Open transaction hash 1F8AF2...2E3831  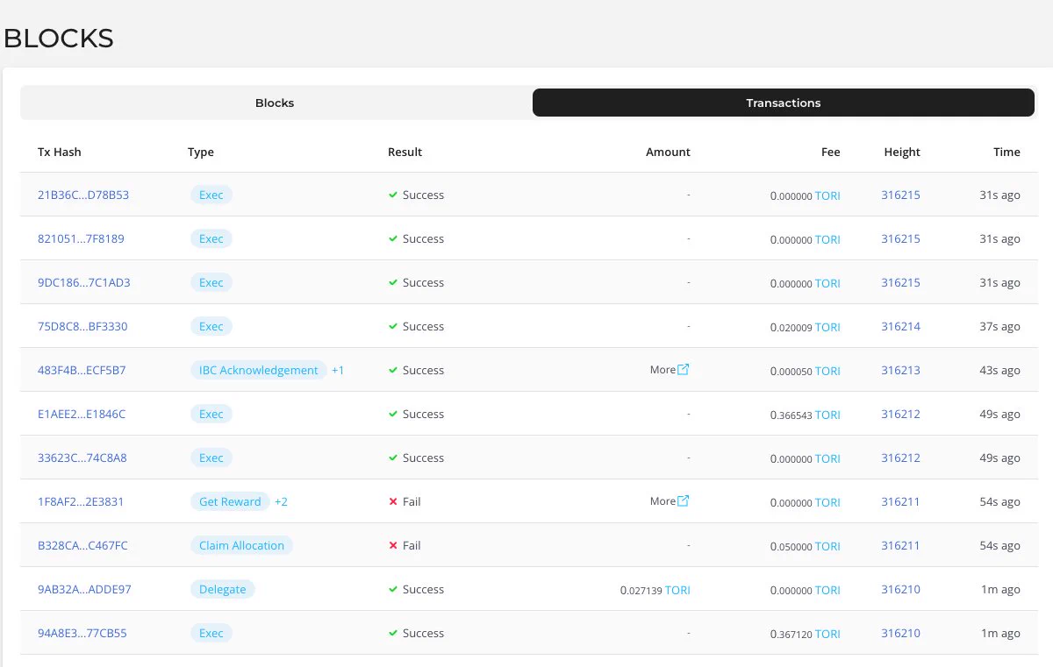81,501
